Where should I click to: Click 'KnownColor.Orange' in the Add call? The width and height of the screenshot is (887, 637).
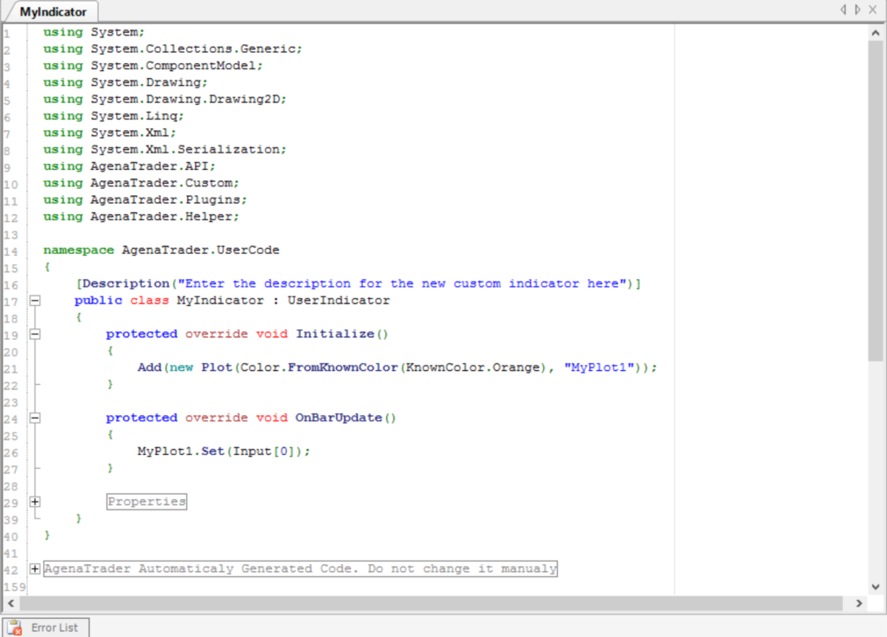pos(472,367)
